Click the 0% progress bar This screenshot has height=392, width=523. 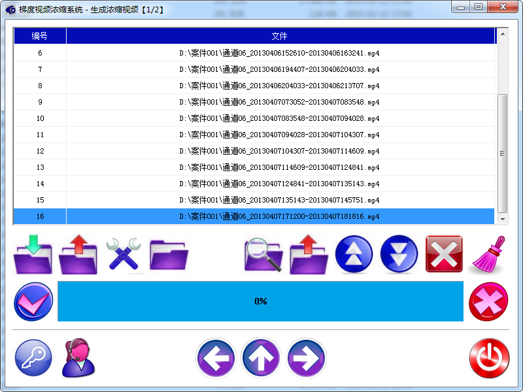click(x=260, y=301)
